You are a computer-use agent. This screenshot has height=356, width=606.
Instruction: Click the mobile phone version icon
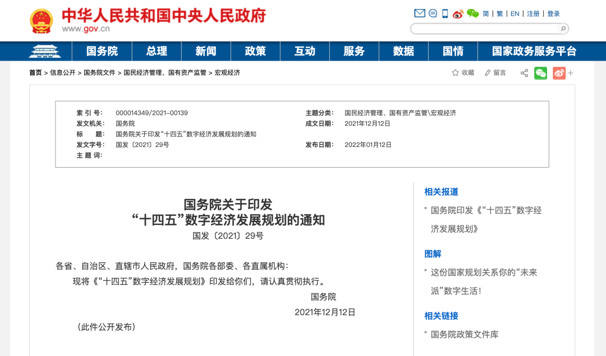(x=445, y=13)
